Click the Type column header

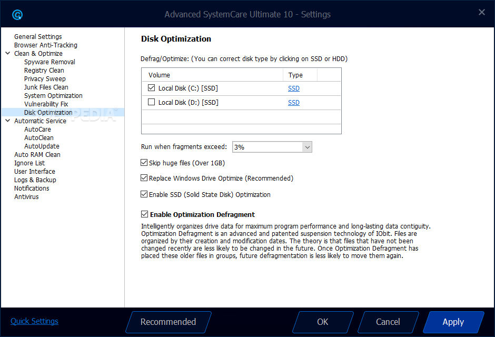point(300,75)
